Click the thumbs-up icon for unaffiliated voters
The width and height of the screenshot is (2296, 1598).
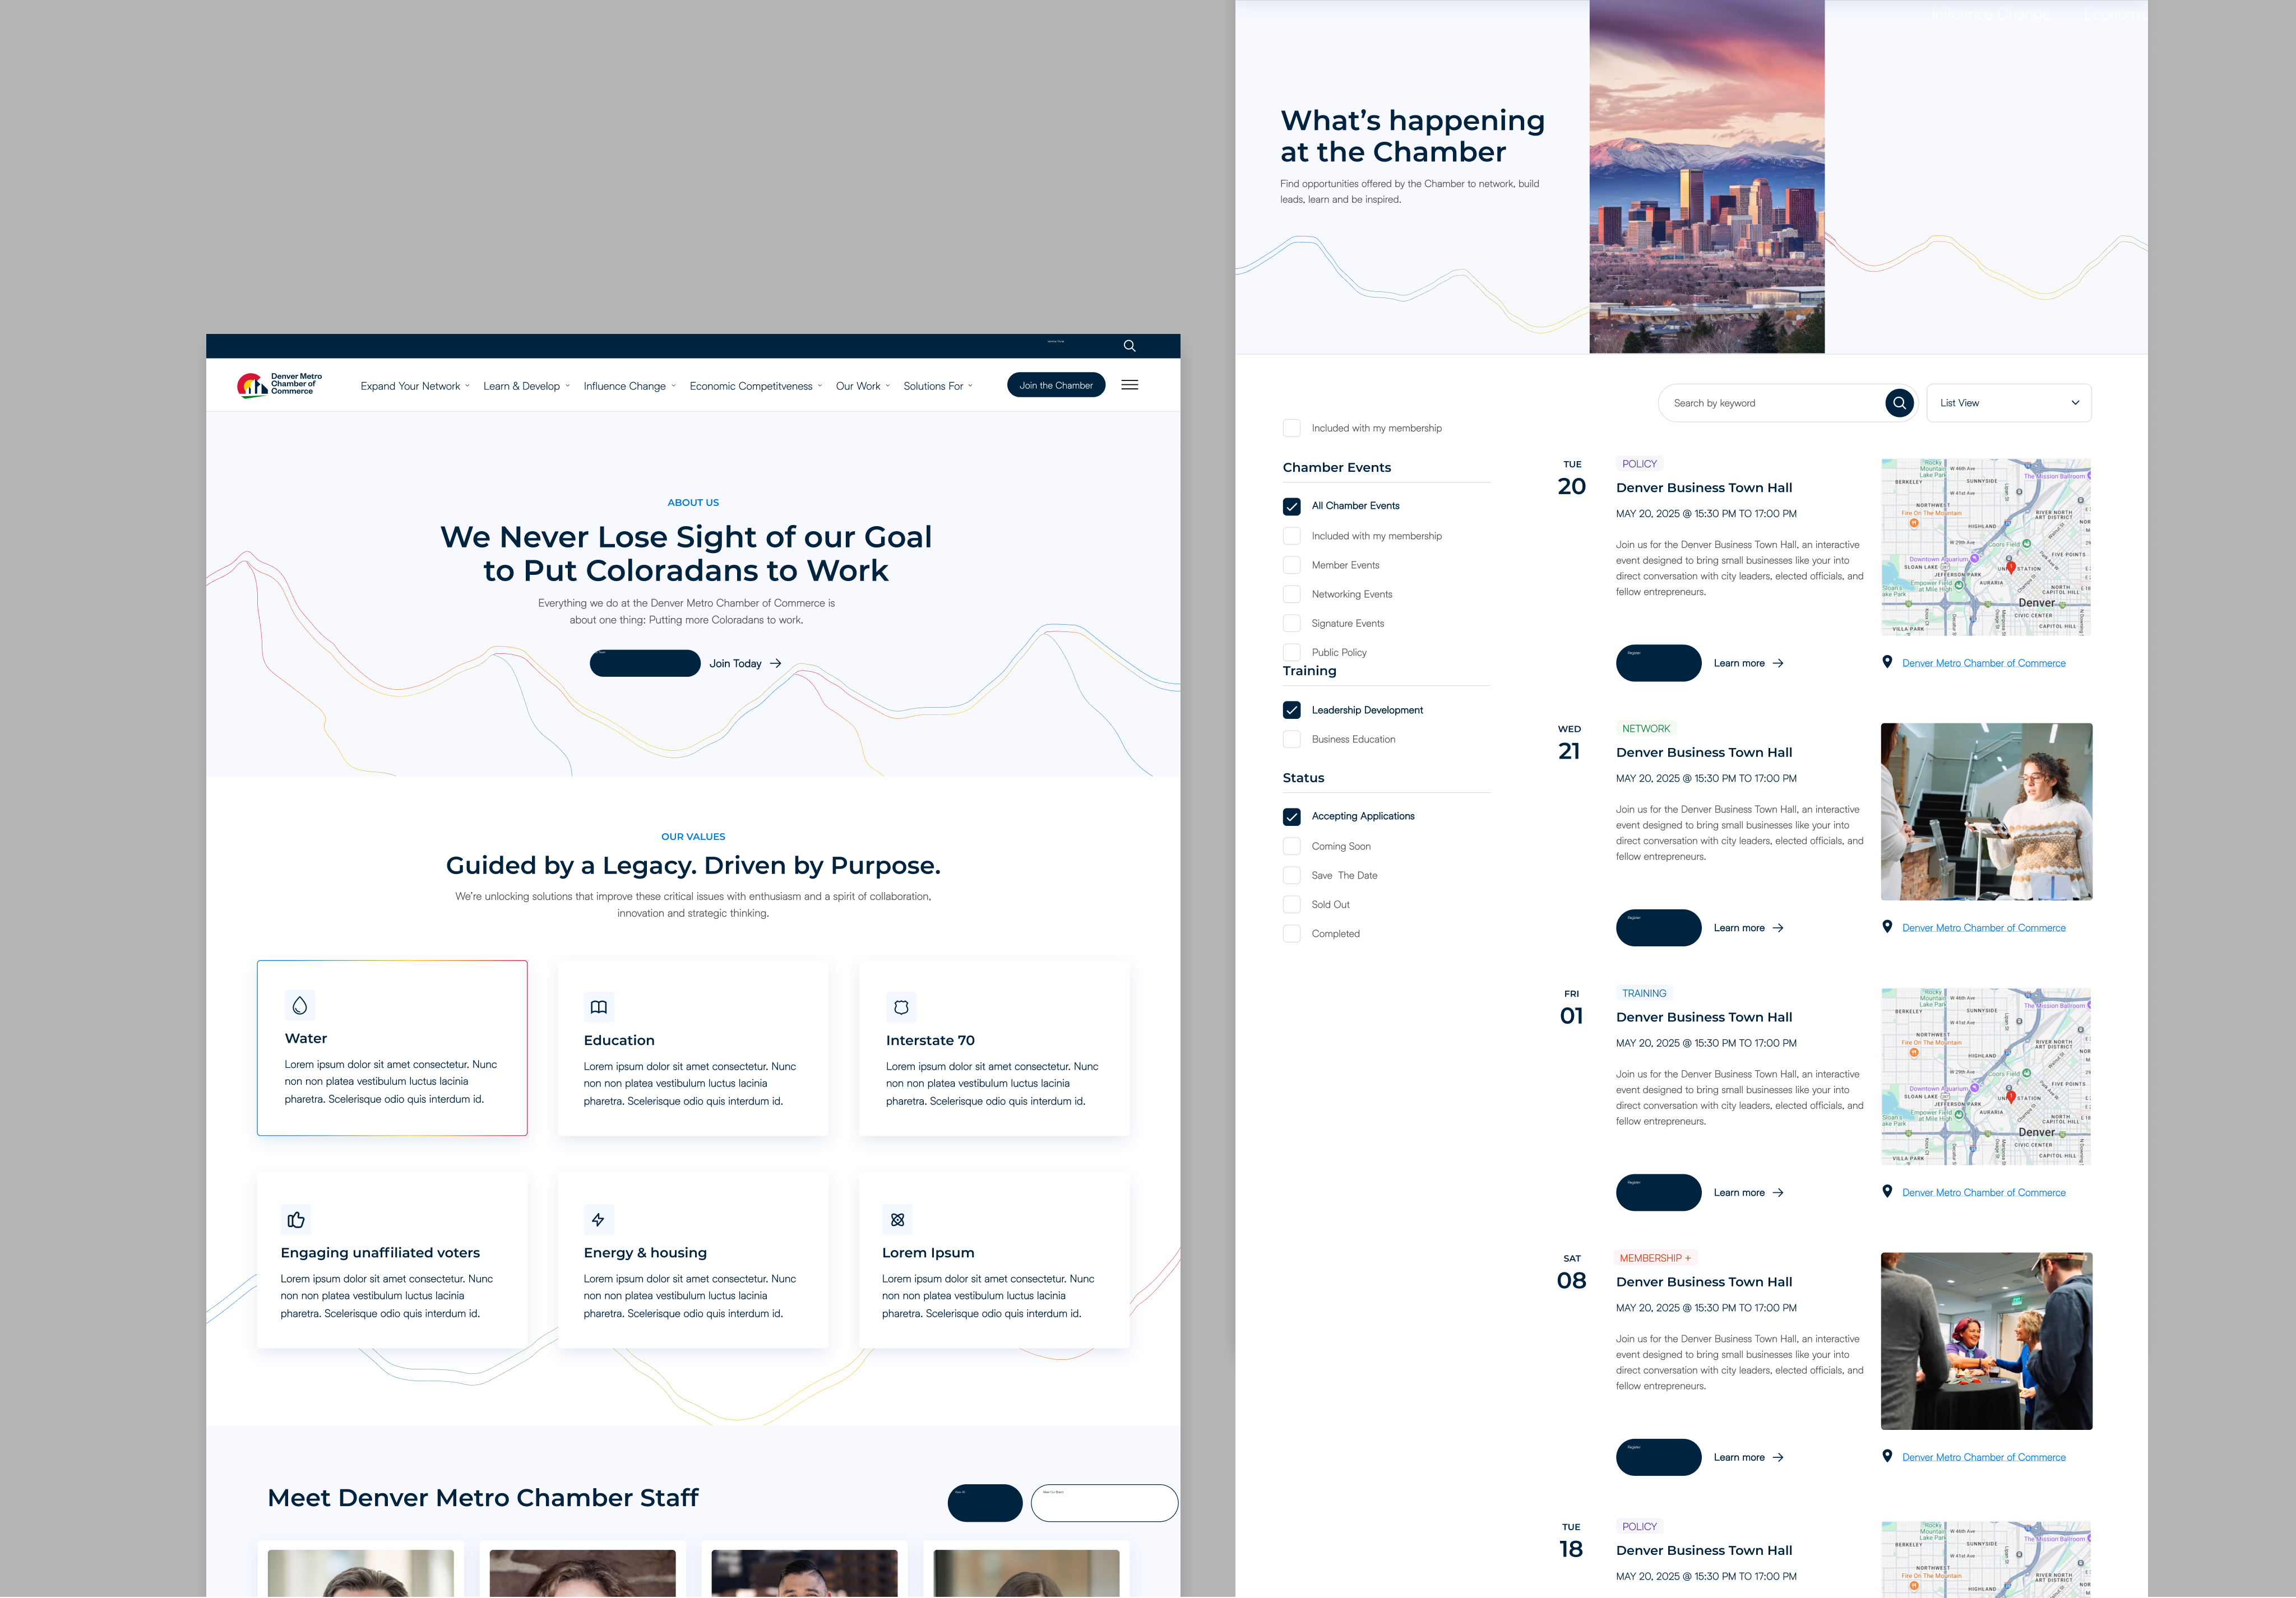(296, 1219)
